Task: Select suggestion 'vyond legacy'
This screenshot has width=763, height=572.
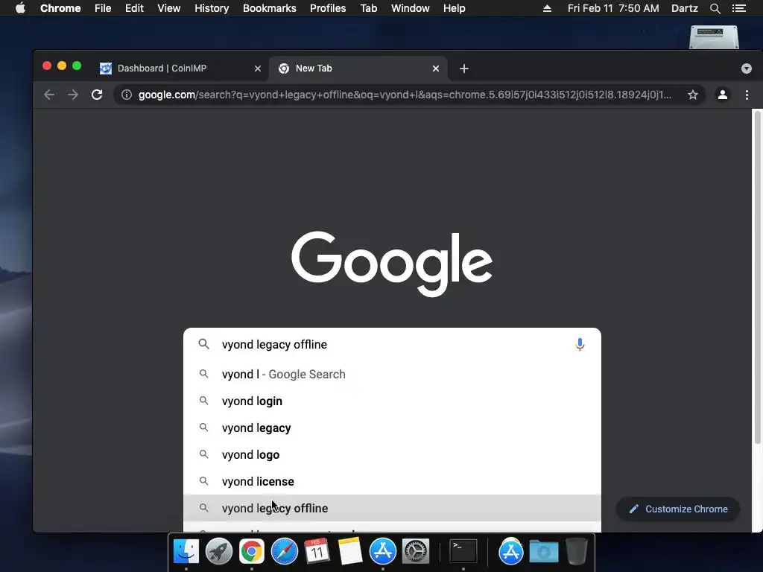Action: coord(392,428)
